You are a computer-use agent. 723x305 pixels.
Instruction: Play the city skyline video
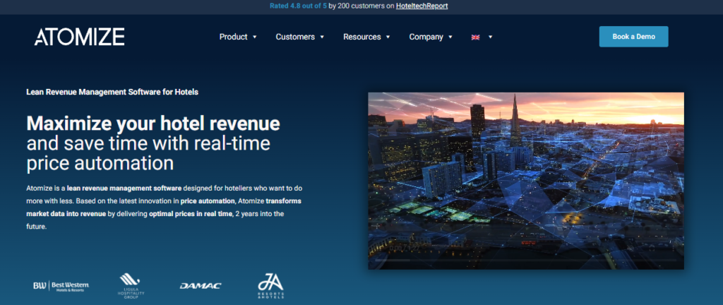525,181
